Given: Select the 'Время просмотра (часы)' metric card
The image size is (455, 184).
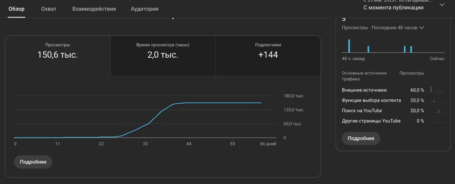Looking at the screenshot, I should point(163,51).
